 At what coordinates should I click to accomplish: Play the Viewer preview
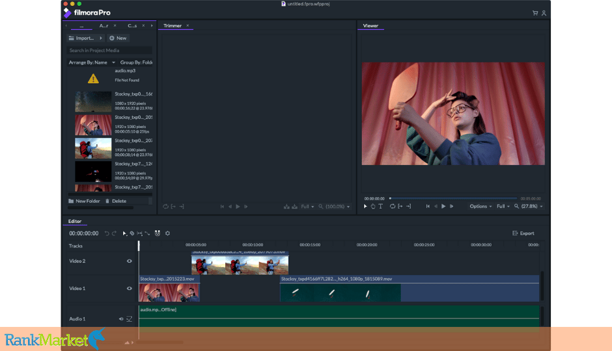(443, 207)
